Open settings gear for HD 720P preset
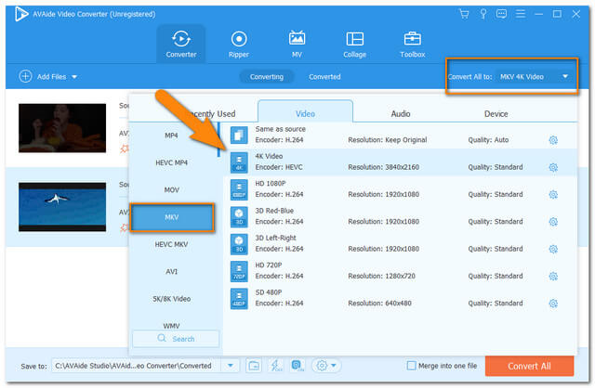 [553, 277]
